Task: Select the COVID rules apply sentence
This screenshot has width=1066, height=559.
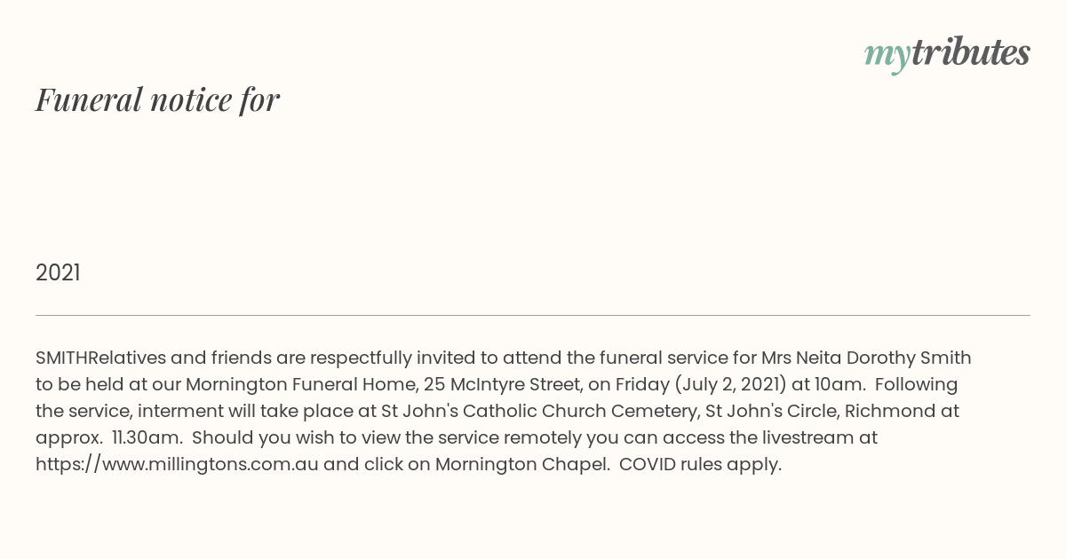Action: 700,465
